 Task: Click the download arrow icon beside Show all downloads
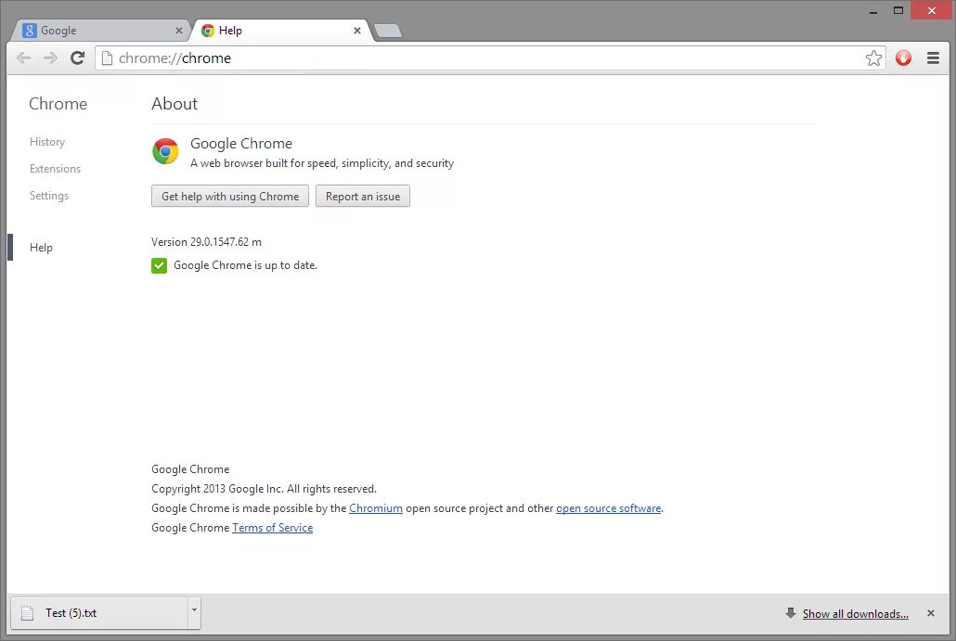pos(791,613)
